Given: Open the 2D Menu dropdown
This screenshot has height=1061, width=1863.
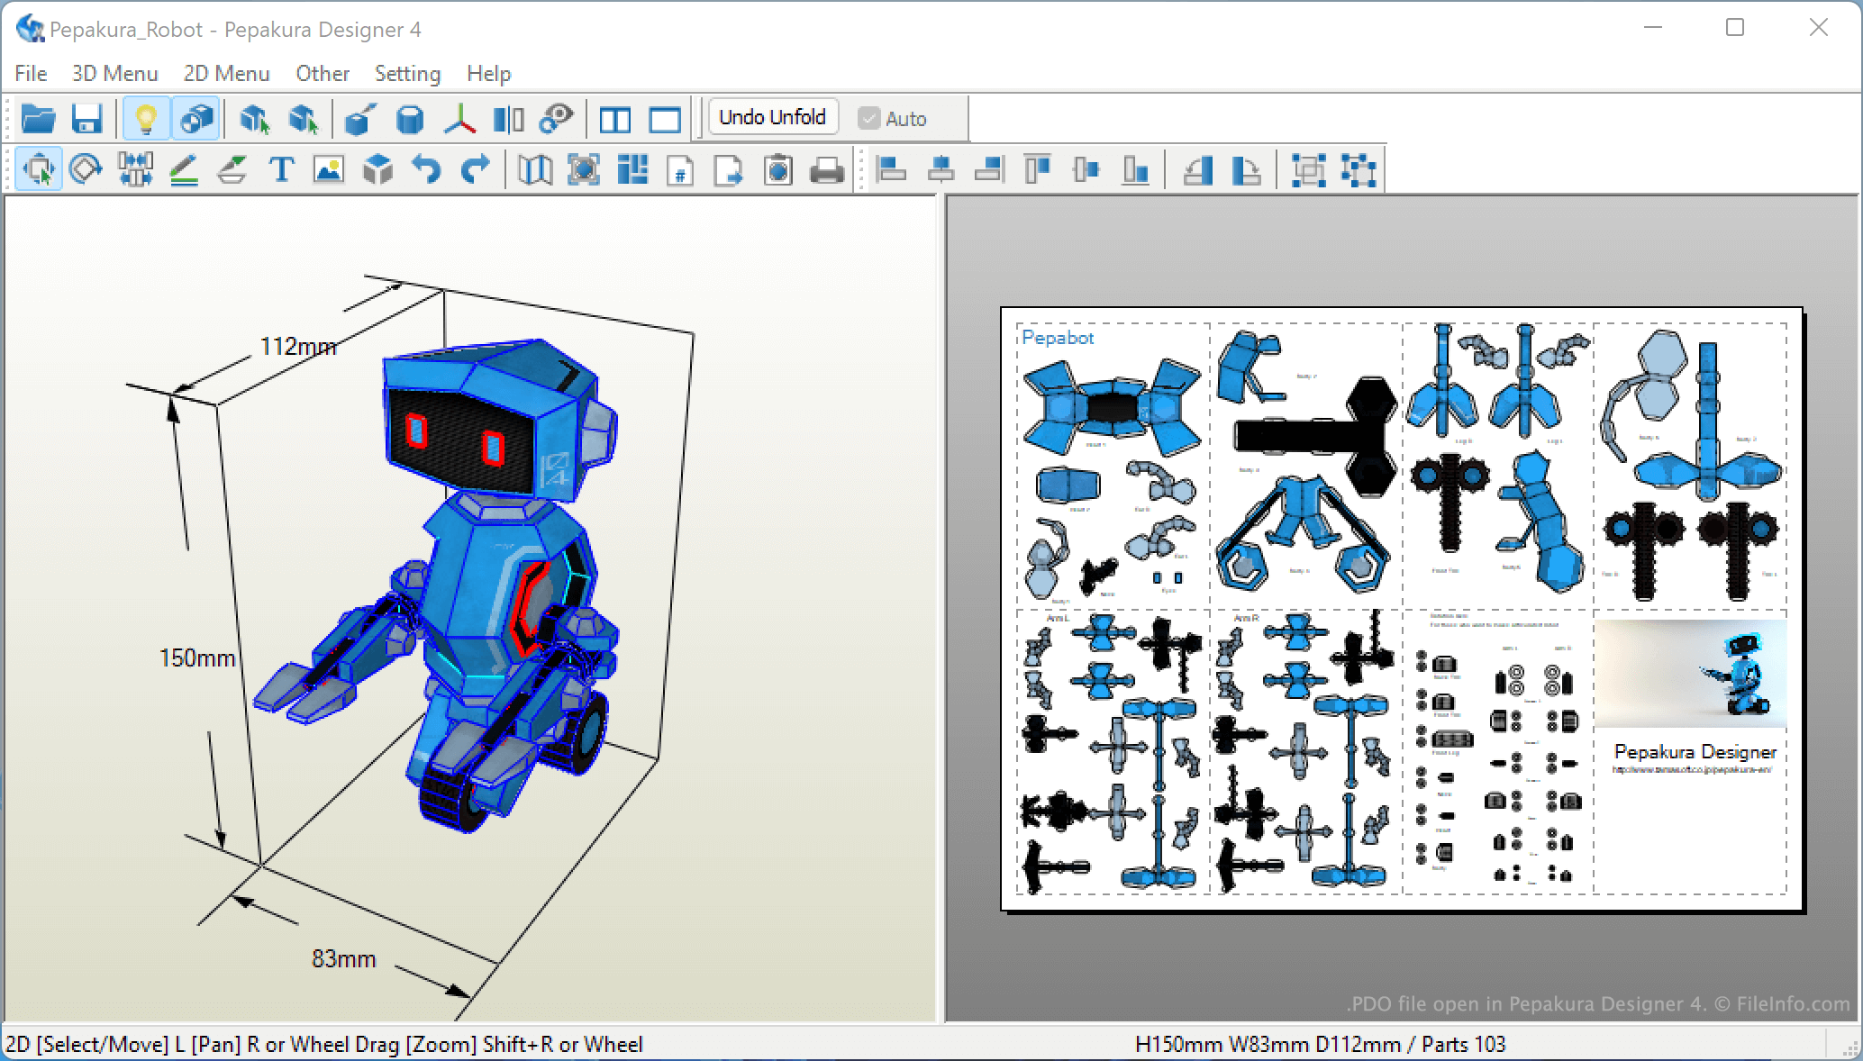Looking at the screenshot, I should pos(226,74).
